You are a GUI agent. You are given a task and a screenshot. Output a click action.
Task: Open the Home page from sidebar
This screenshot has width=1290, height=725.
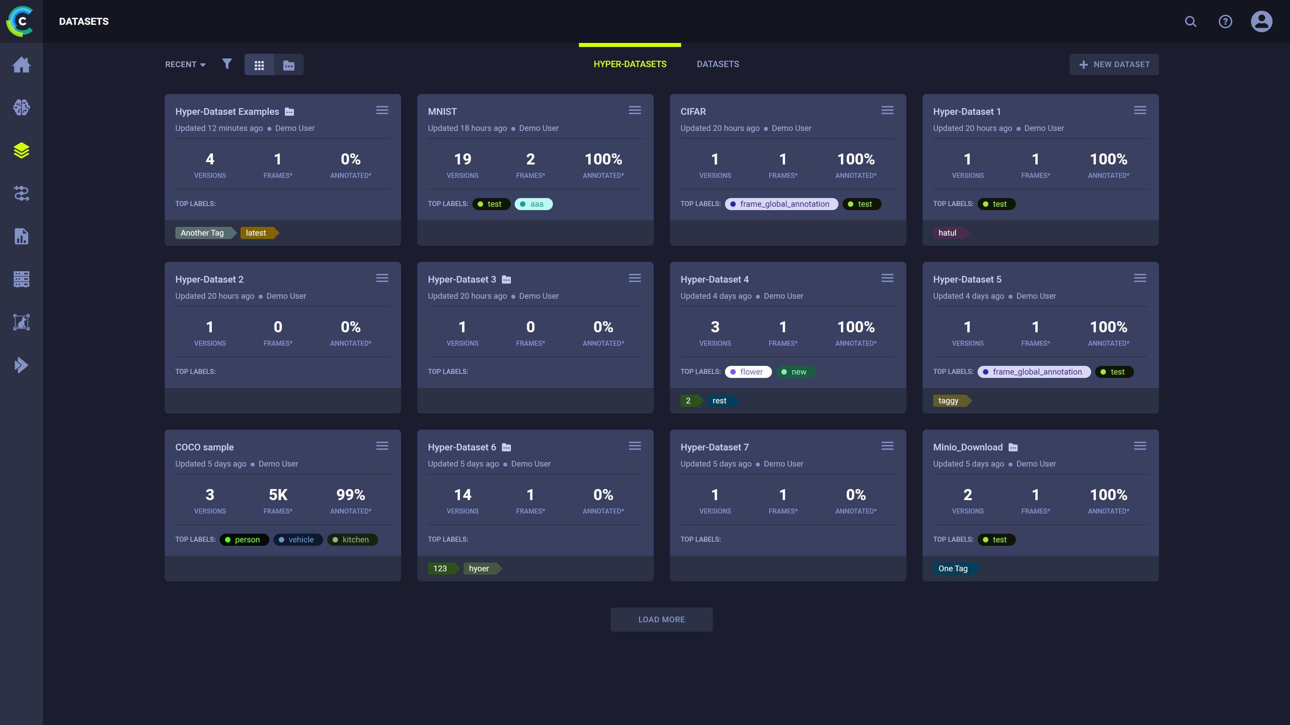(x=21, y=64)
